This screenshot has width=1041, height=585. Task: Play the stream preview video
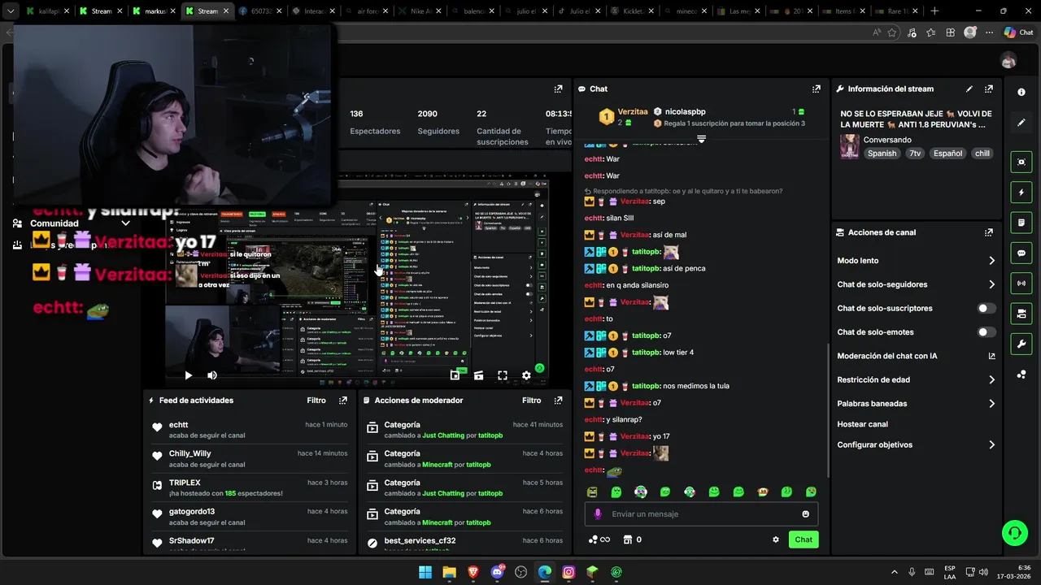188,375
